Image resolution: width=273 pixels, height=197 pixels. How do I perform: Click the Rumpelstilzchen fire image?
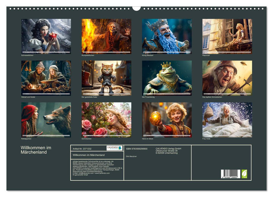tap(106, 36)
